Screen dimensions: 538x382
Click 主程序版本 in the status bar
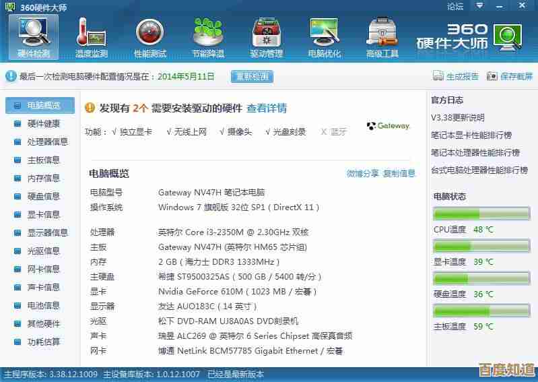[x=51, y=374]
